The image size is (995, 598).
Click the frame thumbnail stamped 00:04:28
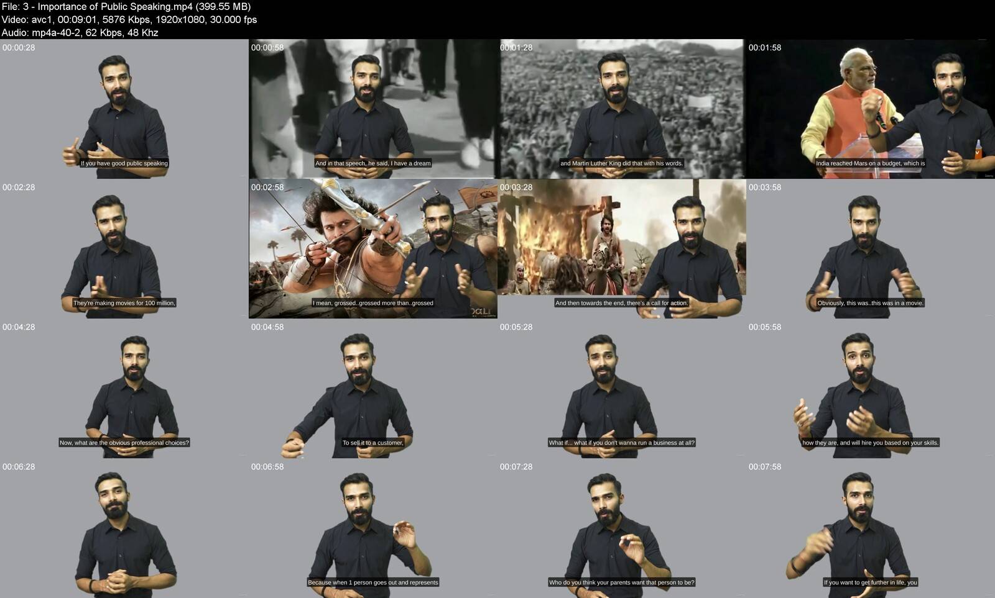[x=124, y=388]
